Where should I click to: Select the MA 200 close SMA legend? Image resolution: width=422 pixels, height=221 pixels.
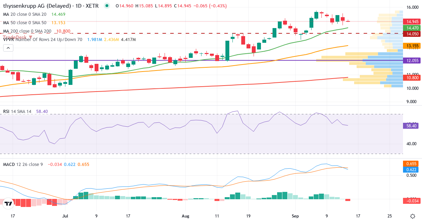pyautogui.click(x=27, y=31)
